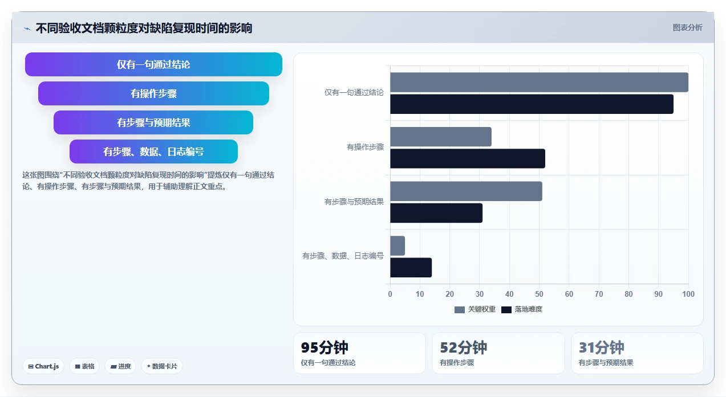Click the 表格 tag chip
This screenshot has height=397, width=726.
tap(84, 366)
